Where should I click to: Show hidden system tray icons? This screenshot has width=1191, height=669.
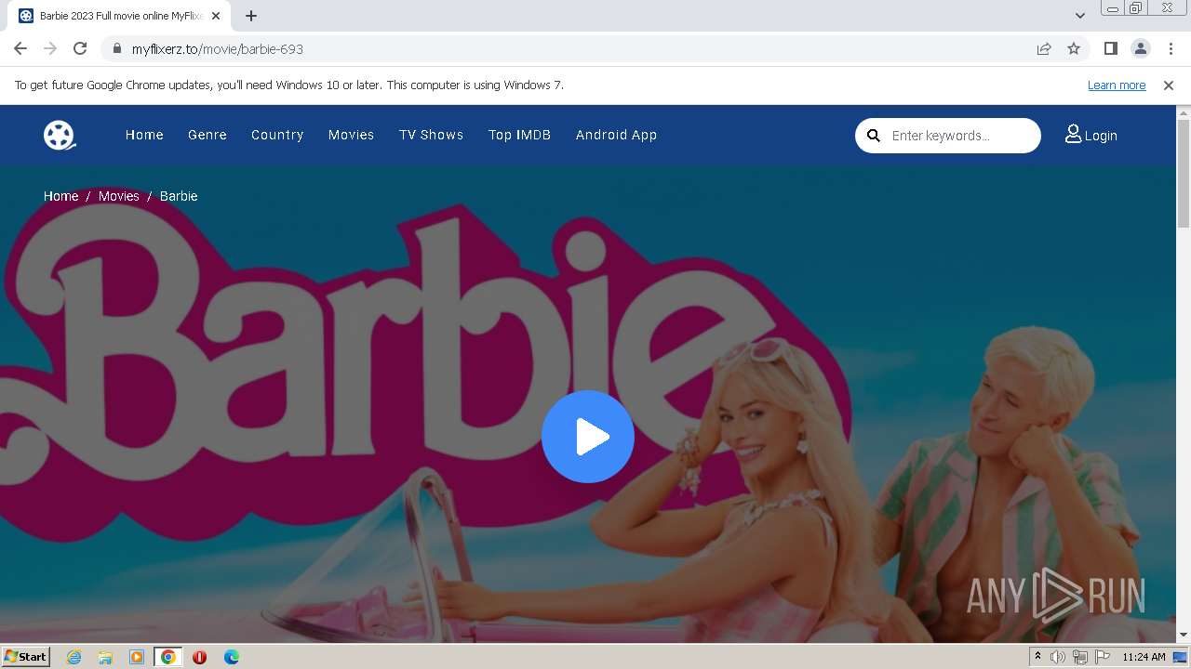tap(1037, 657)
